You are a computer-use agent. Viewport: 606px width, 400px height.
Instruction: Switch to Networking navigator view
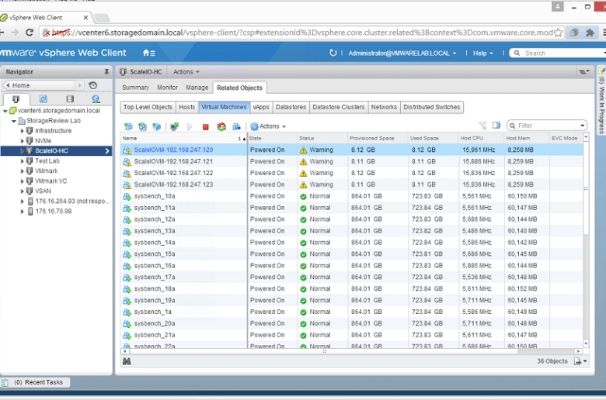[x=96, y=99]
